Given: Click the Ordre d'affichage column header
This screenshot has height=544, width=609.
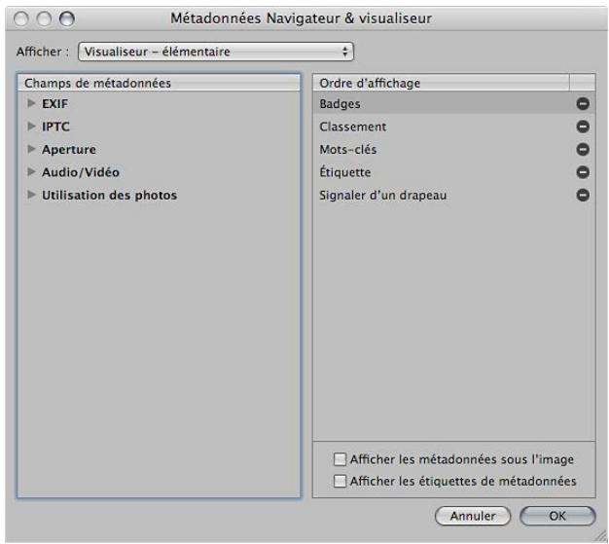Looking at the screenshot, I should pyautogui.click(x=441, y=83).
